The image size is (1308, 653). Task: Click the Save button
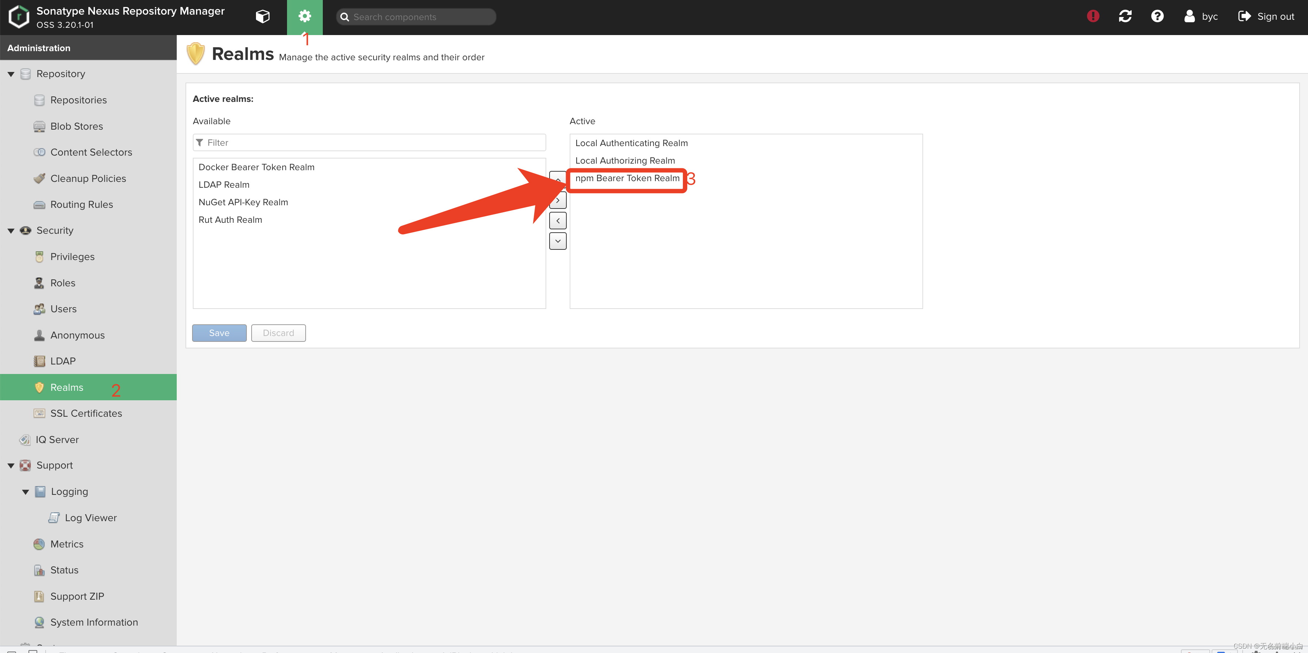tap(219, 333)
